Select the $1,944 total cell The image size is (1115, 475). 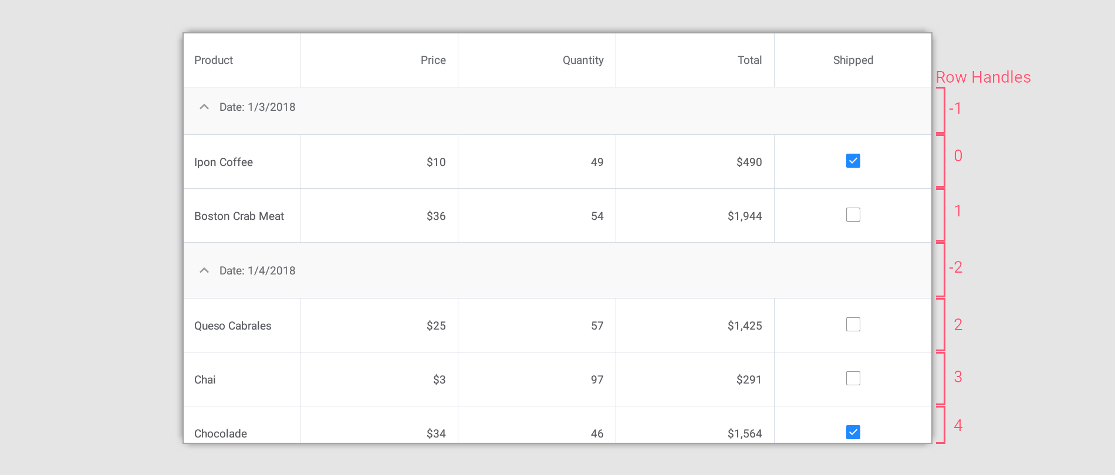pos(744,216)
